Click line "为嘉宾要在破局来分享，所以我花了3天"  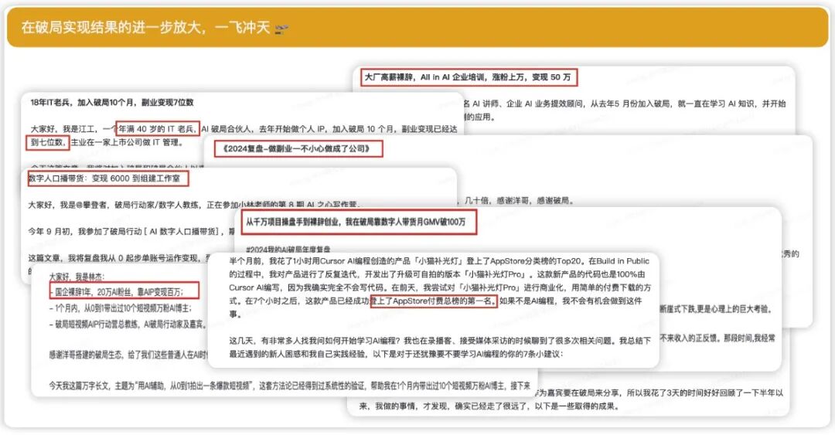coord(658,393)
